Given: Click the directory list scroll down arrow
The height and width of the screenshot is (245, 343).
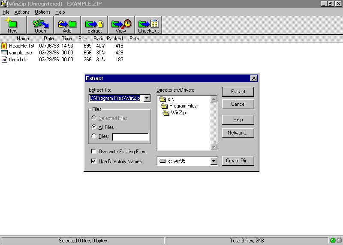Looking at the screenshot, I should 214,146.
